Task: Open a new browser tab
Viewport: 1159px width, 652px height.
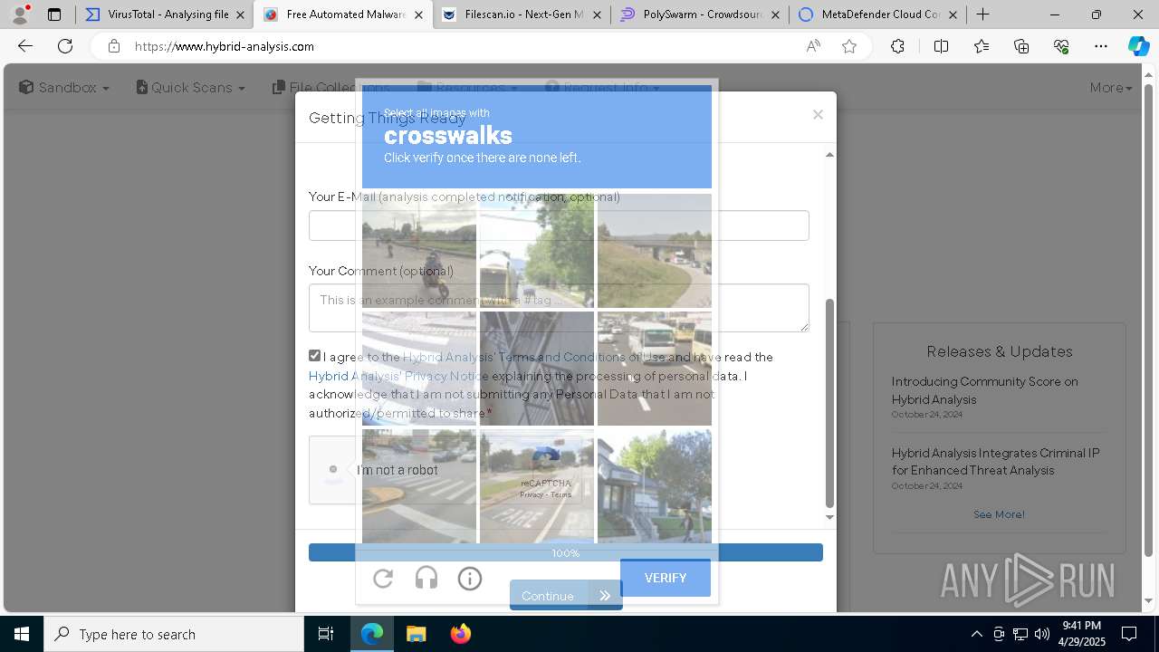Action: pyautogui.click(x=982, y=14)
